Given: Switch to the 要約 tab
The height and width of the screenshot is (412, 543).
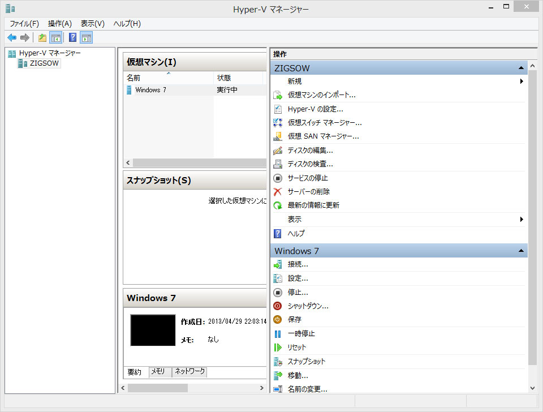Looking at the screenshot, I should coord(135,372).
